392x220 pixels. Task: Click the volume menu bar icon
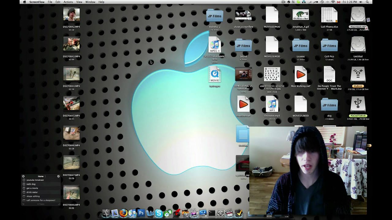pyautogui.click(x=361, y=2)
